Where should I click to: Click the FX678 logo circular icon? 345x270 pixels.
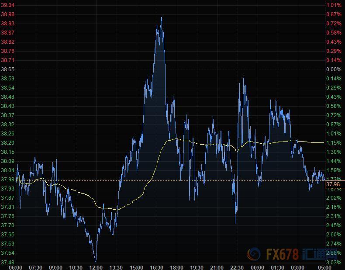point(254,254)
